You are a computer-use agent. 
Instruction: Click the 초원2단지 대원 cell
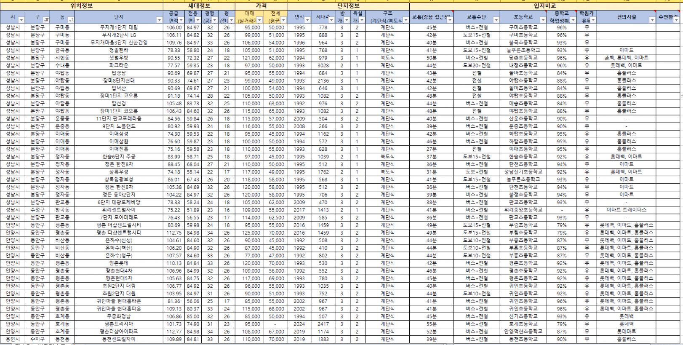[119, 293]
